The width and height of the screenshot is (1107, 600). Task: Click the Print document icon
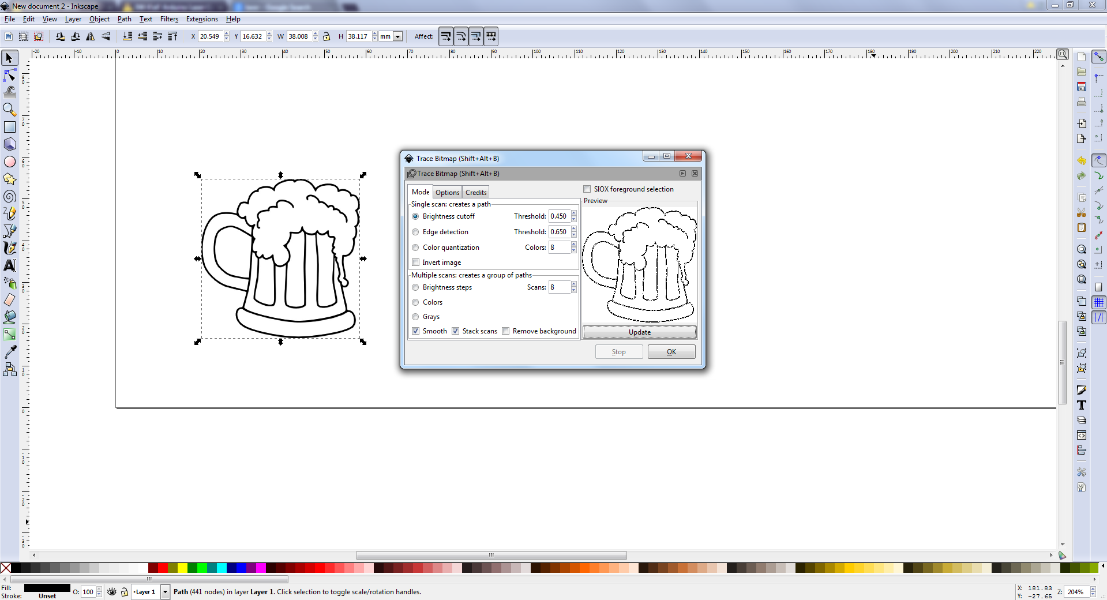(1082, 102)
